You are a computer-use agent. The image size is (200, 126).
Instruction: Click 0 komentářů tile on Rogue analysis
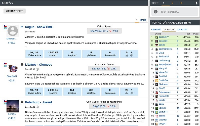110,54
